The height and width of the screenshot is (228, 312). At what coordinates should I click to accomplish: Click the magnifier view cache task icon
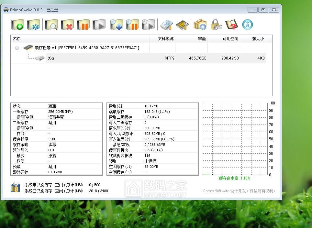coord(51,25)
